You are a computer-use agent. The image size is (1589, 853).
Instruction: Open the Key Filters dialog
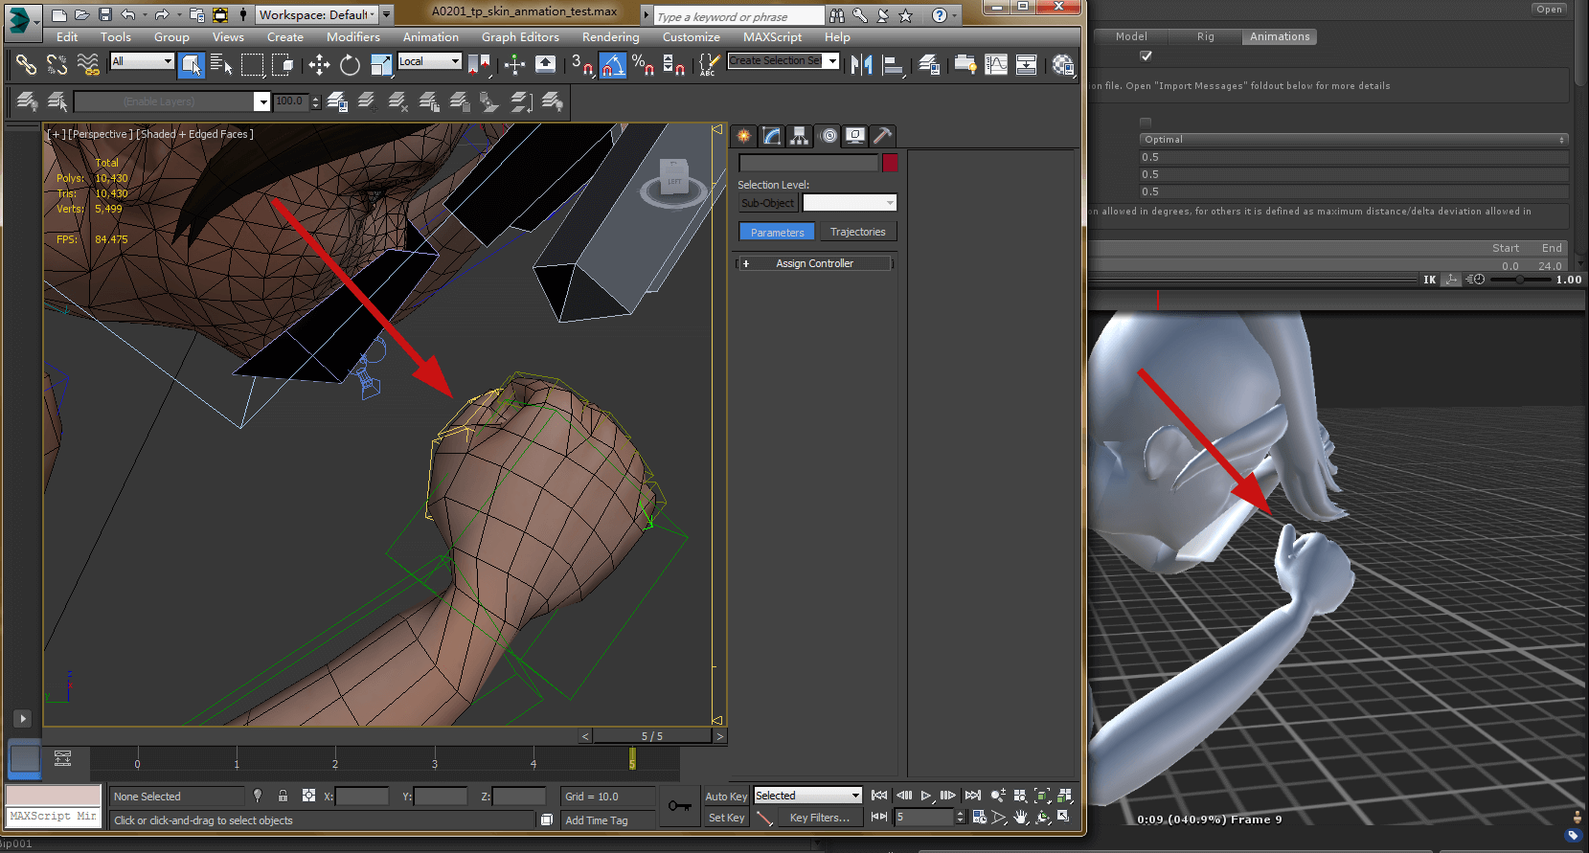point(819,818)
